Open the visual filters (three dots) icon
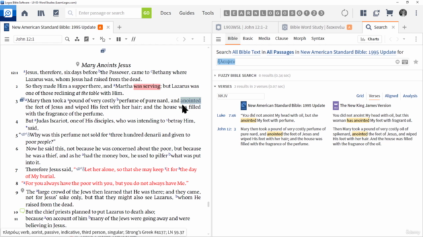This screenshot has height=237, width=423. click(x=77, y=39)
